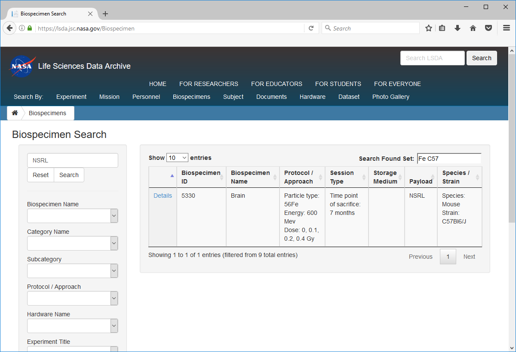Open the FOR RESEARCHERS menu item
This screenshot has height=352, width=516.
(x=209, y=84)
